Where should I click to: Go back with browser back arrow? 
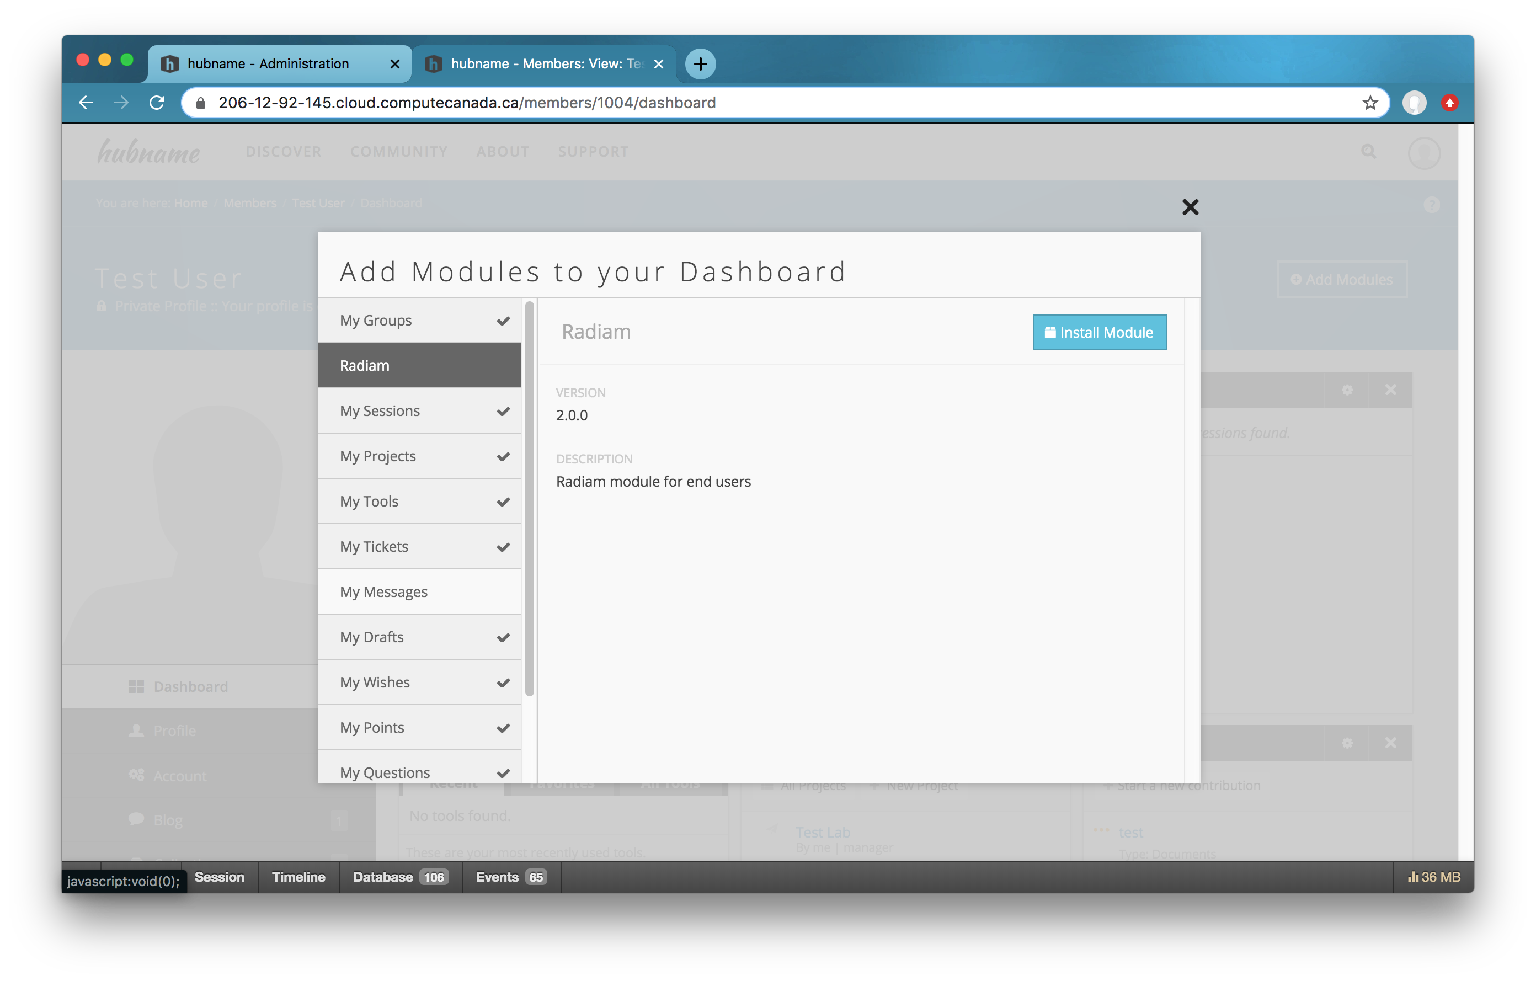point(86,103)
